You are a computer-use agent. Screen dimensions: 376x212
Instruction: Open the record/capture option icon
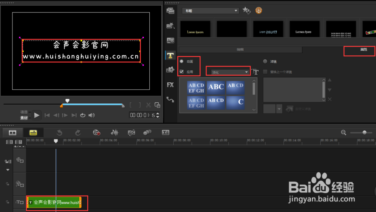coord(96,133)
